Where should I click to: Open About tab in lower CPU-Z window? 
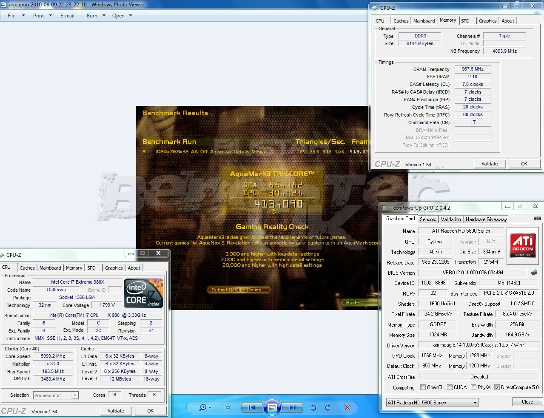134,268
